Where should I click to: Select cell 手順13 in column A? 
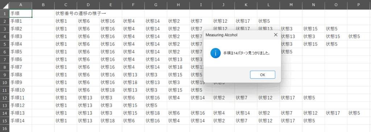(x=21, y=113)
